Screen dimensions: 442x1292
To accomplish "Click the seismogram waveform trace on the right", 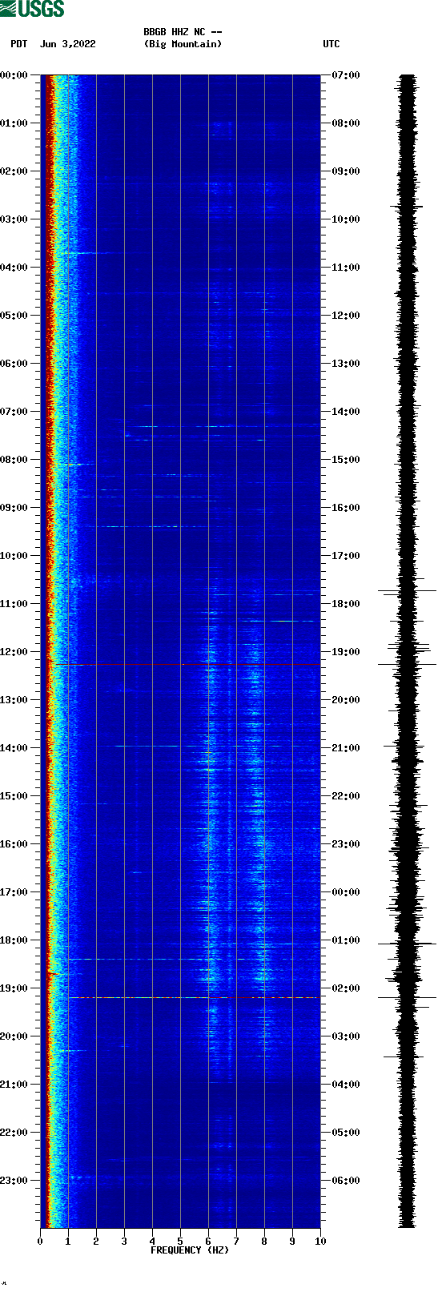I will pos(408,651).
